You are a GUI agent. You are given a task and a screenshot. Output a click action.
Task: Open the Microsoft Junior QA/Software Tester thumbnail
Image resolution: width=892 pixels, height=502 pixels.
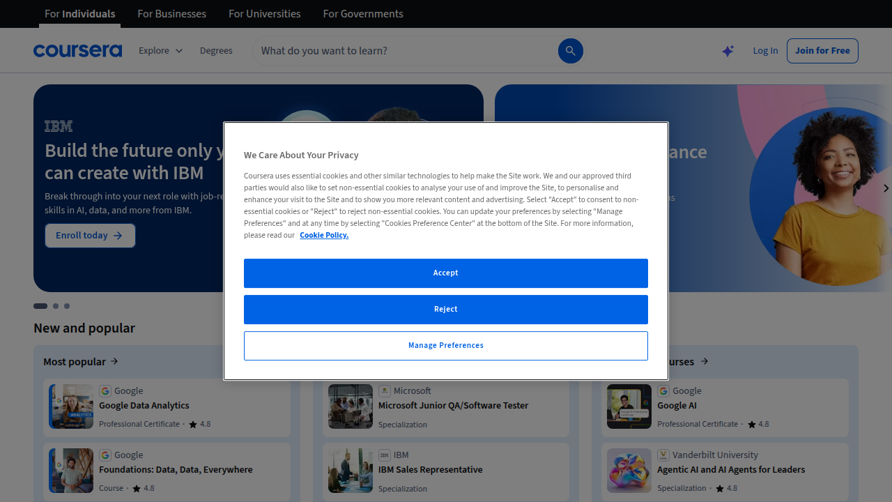[x=351, y=406]
